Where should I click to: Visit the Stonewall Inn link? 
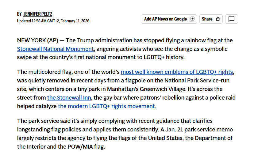70,98
